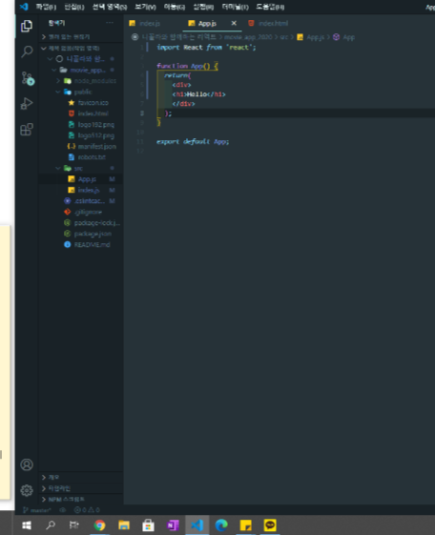Place cursor on export default App line
Image resolution: width=435 pixels, height=535 pixels.
click(193, 141)
